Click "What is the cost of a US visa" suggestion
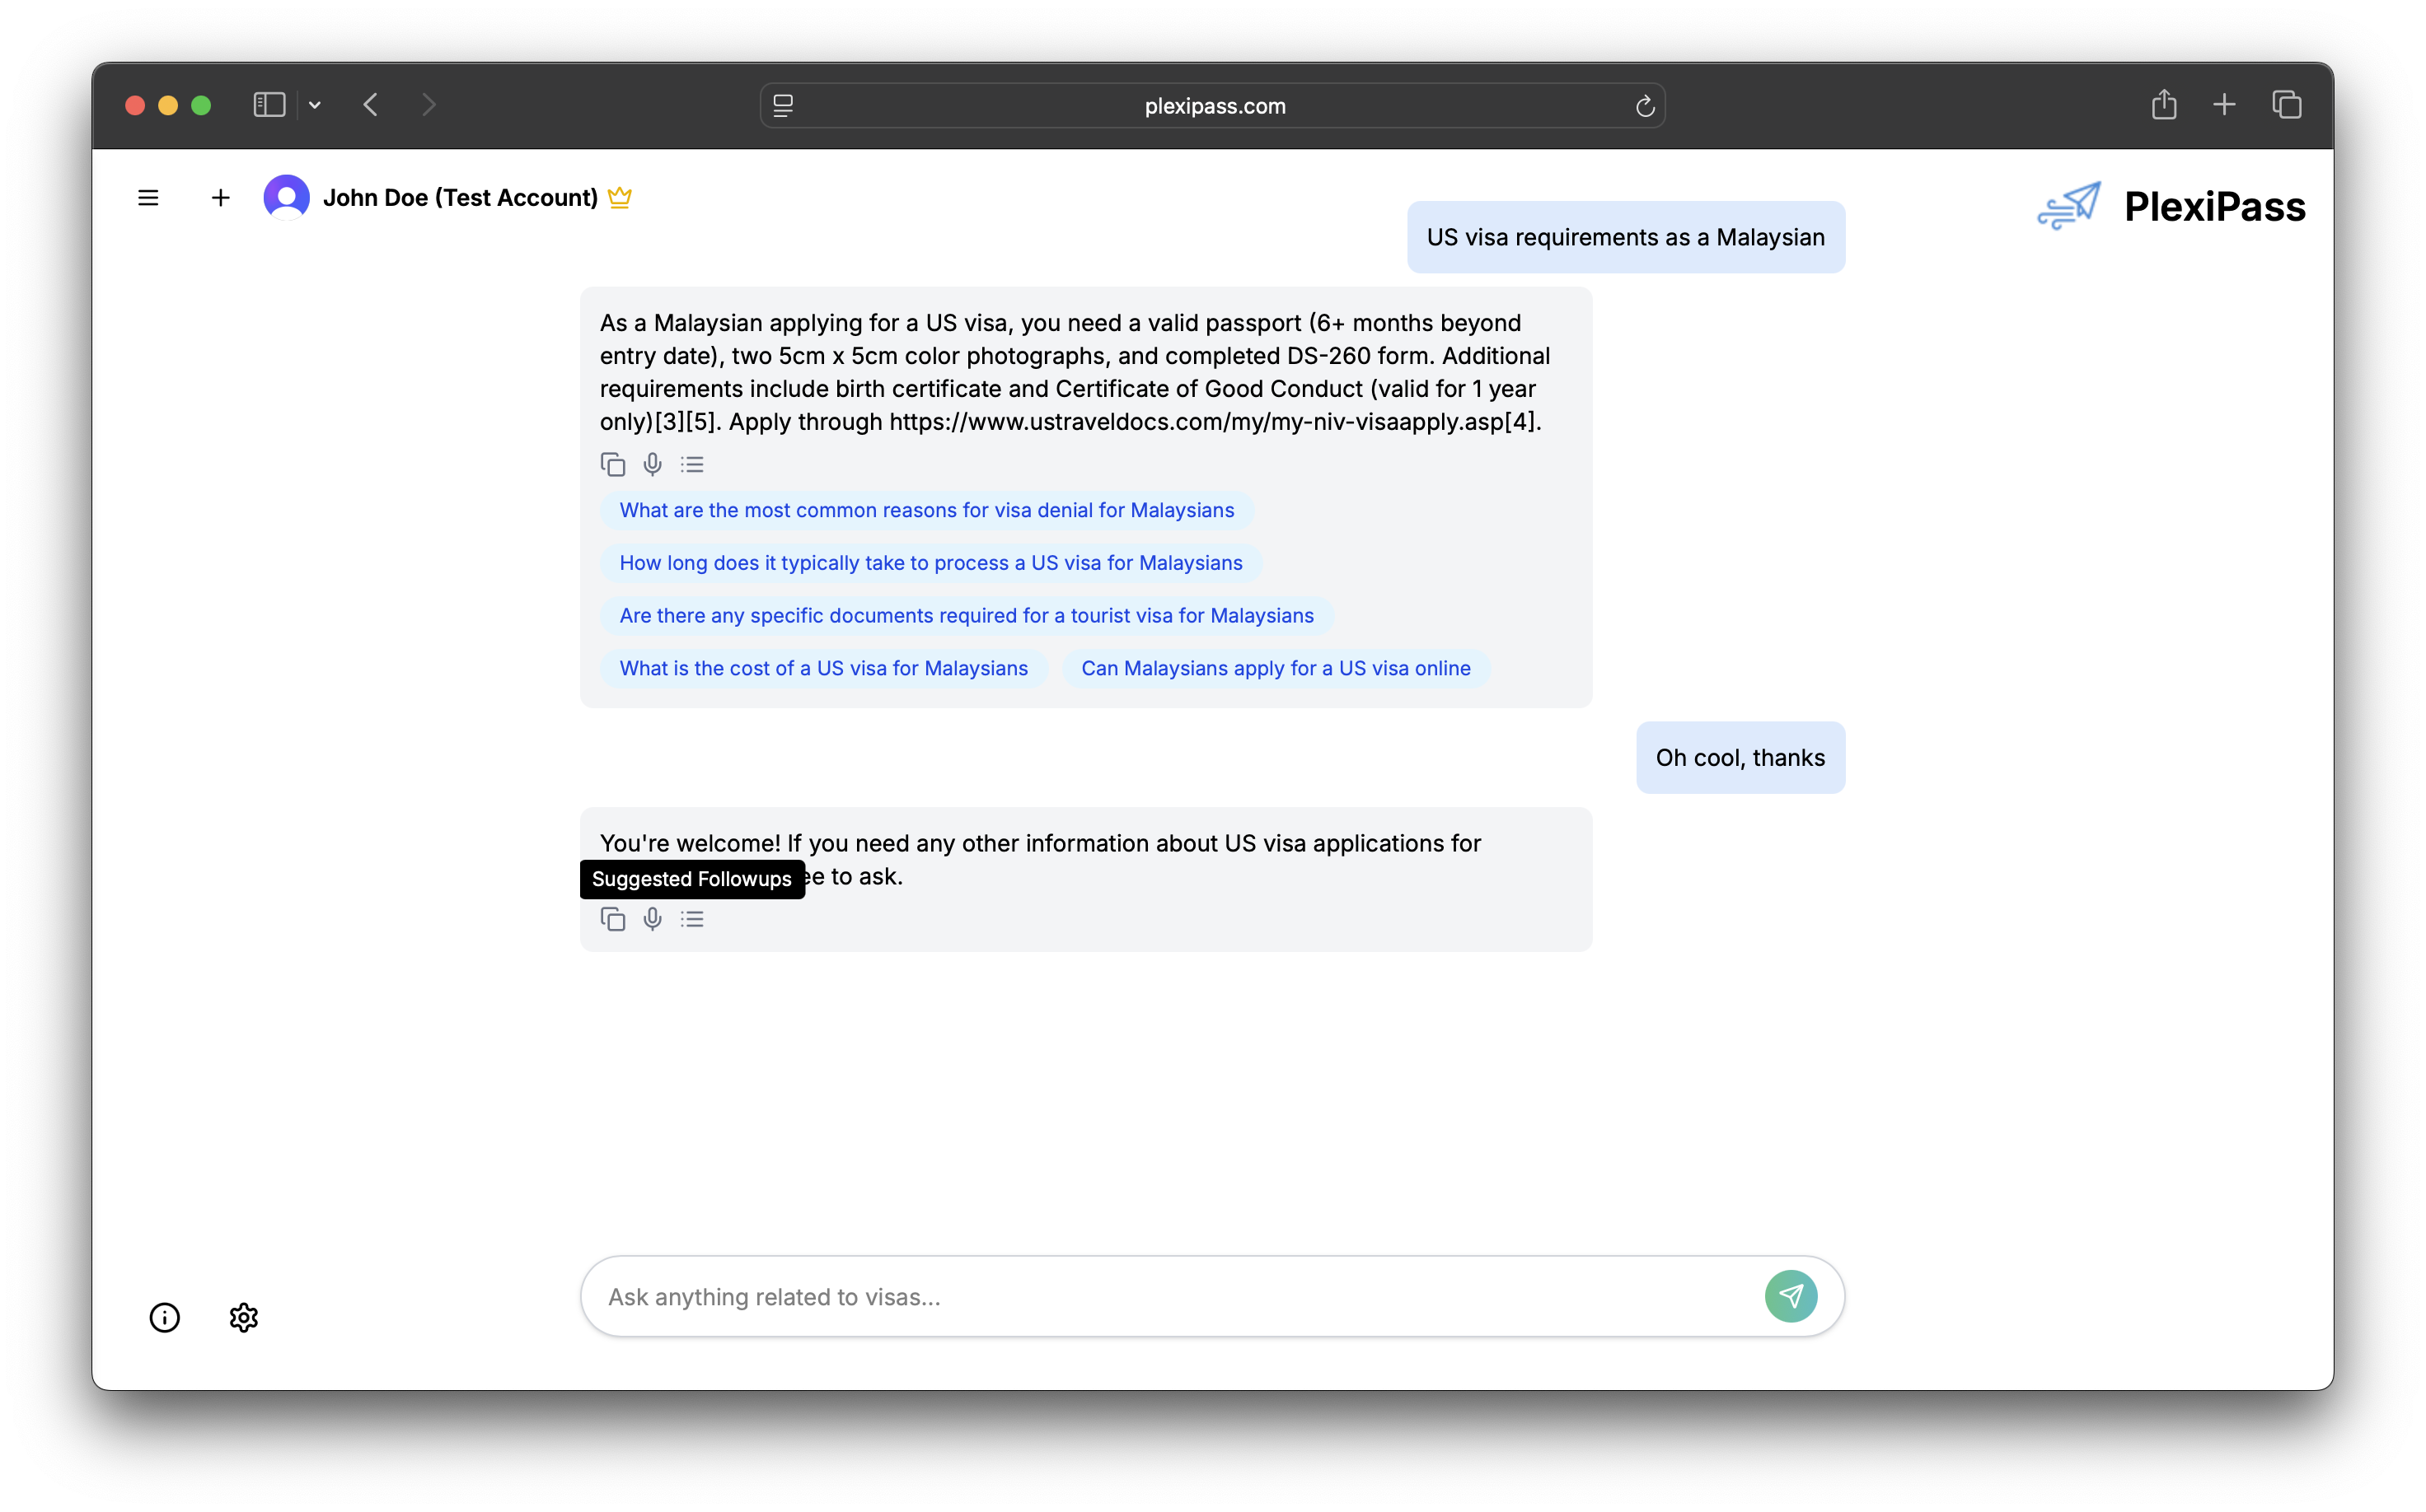2426x1512 pixels. [822, 668]
